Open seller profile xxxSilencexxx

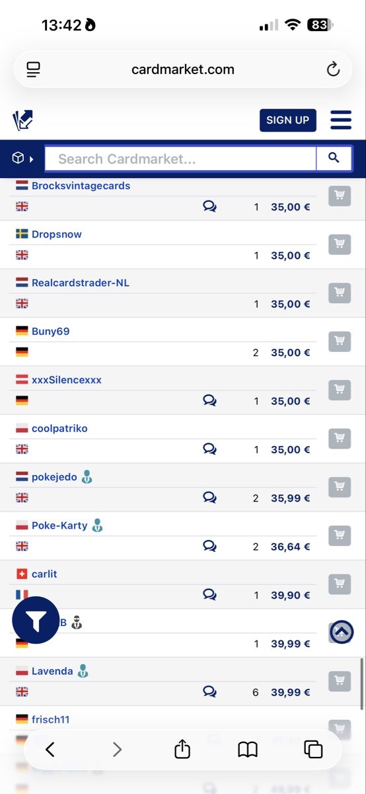point(67,380)
